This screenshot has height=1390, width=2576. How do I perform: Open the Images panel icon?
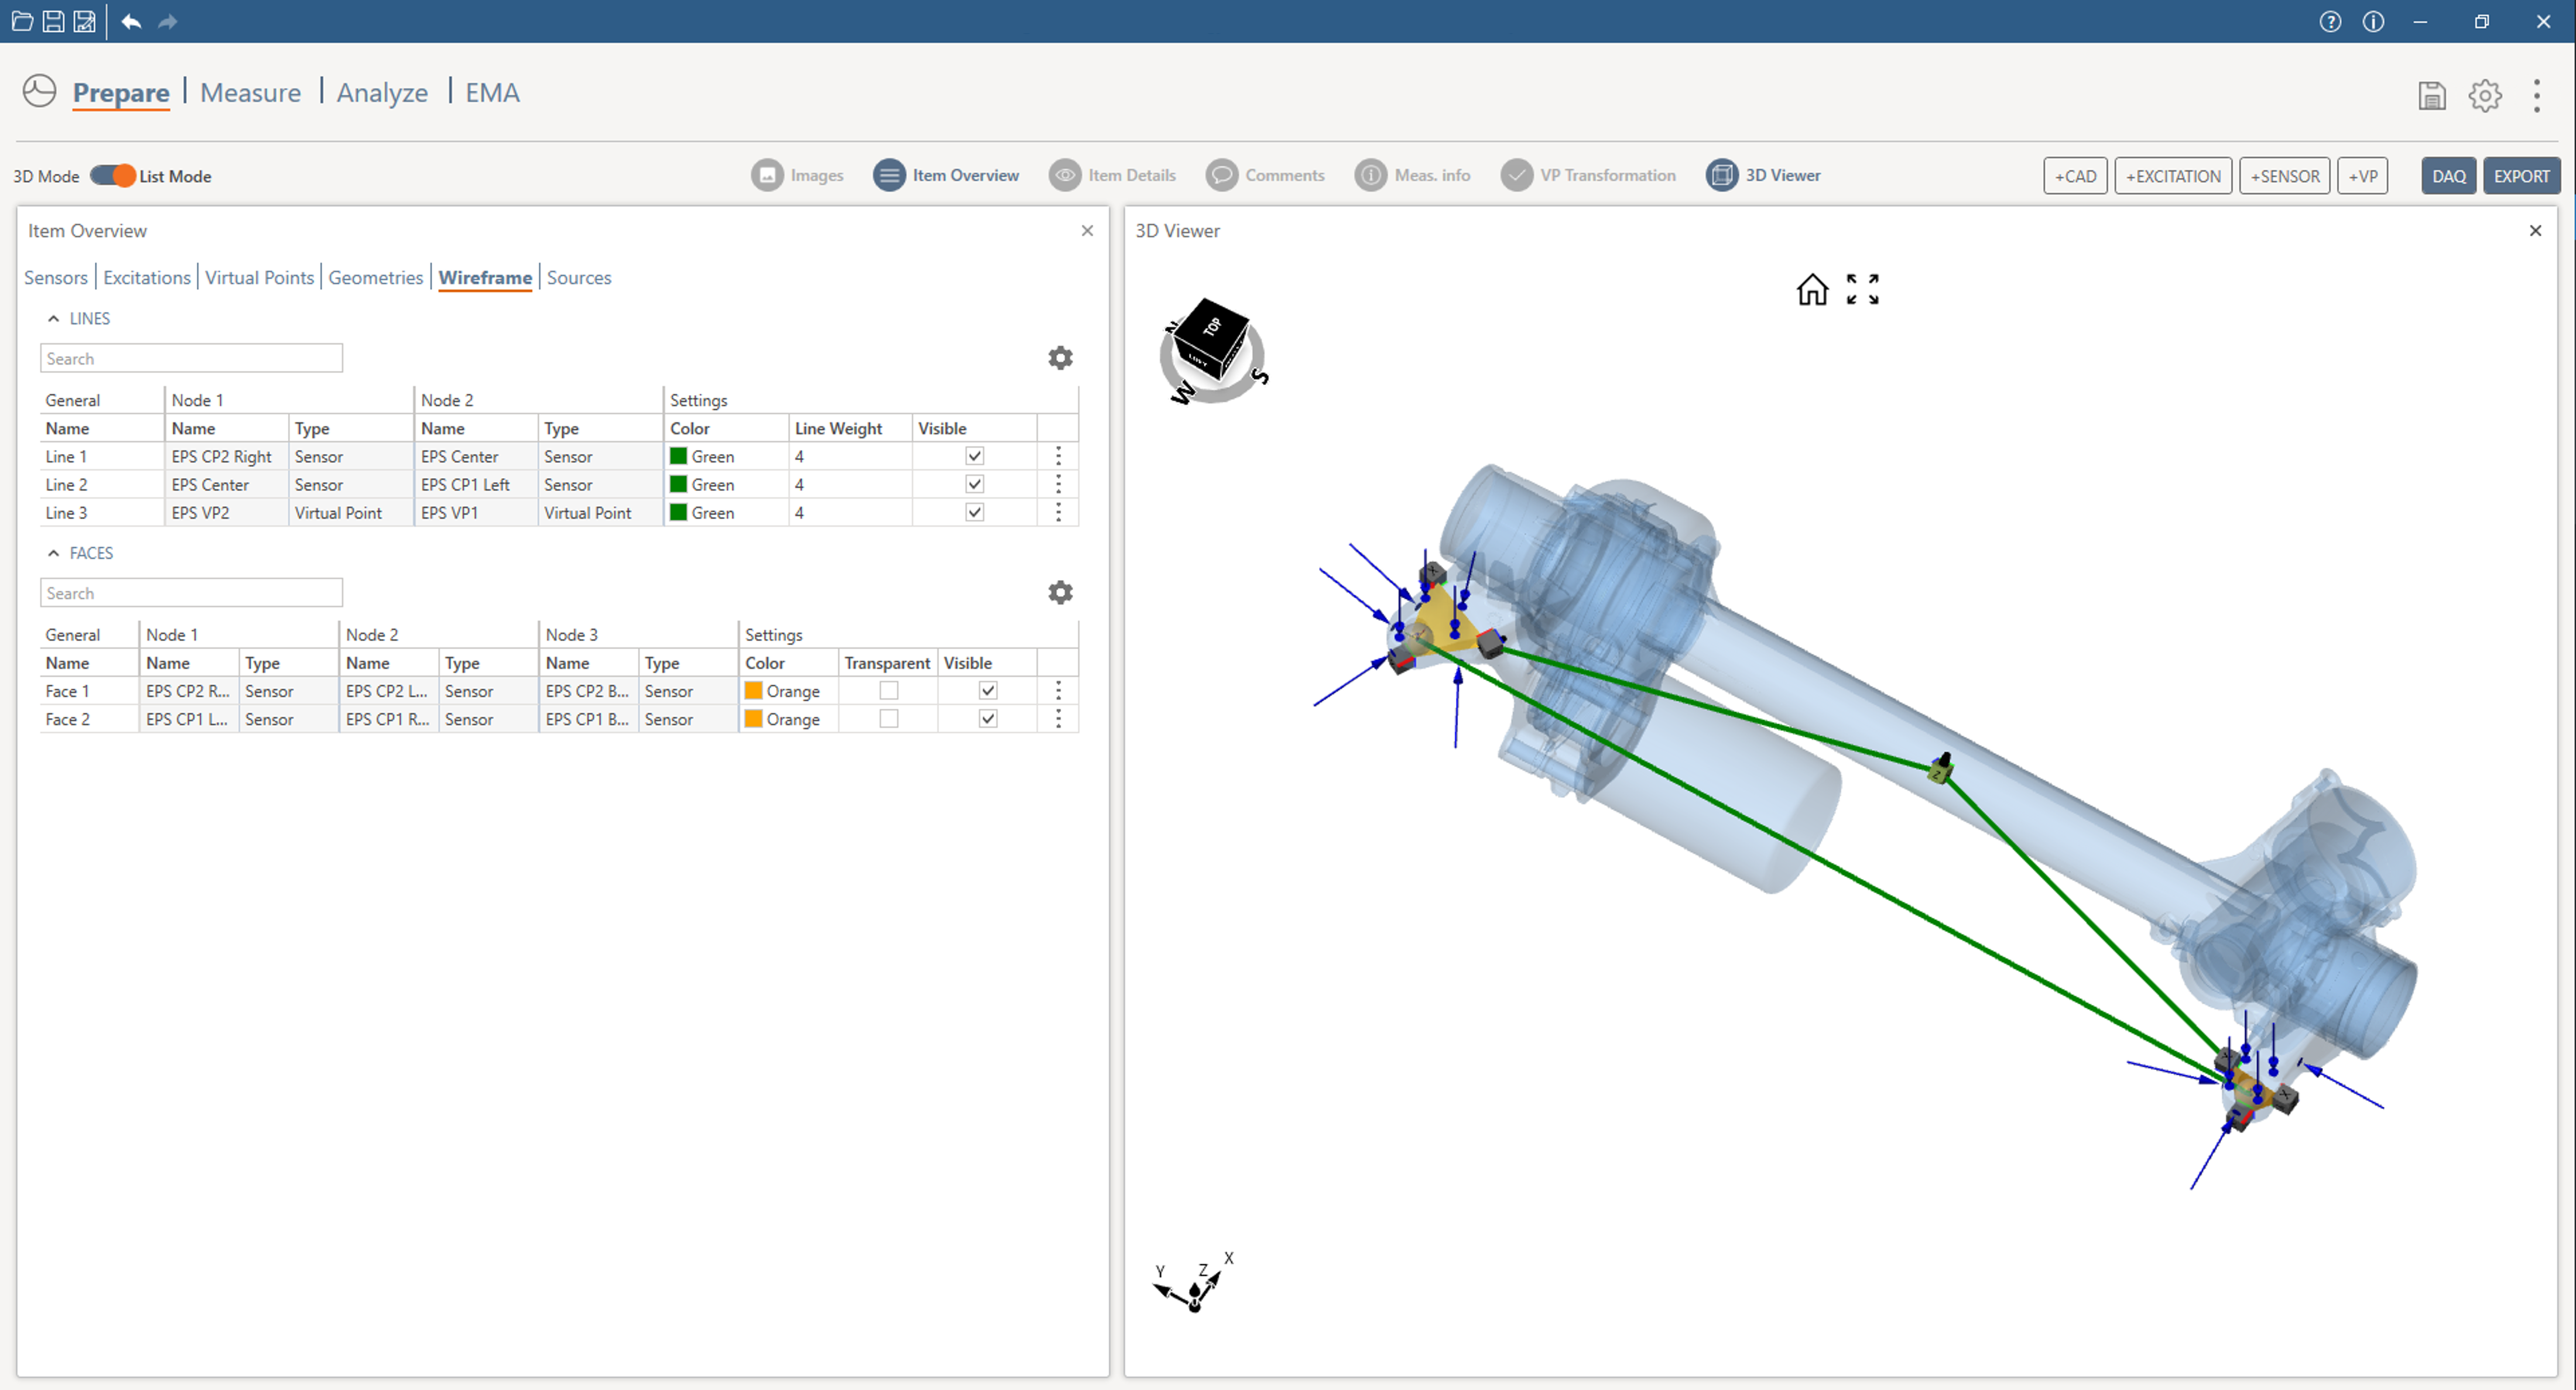(x=767, y=175)
